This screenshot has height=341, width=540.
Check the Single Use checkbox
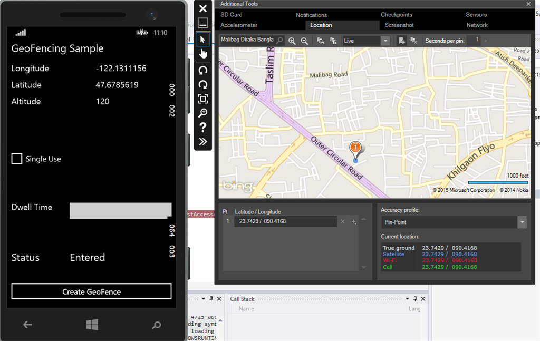coord(17,159)
